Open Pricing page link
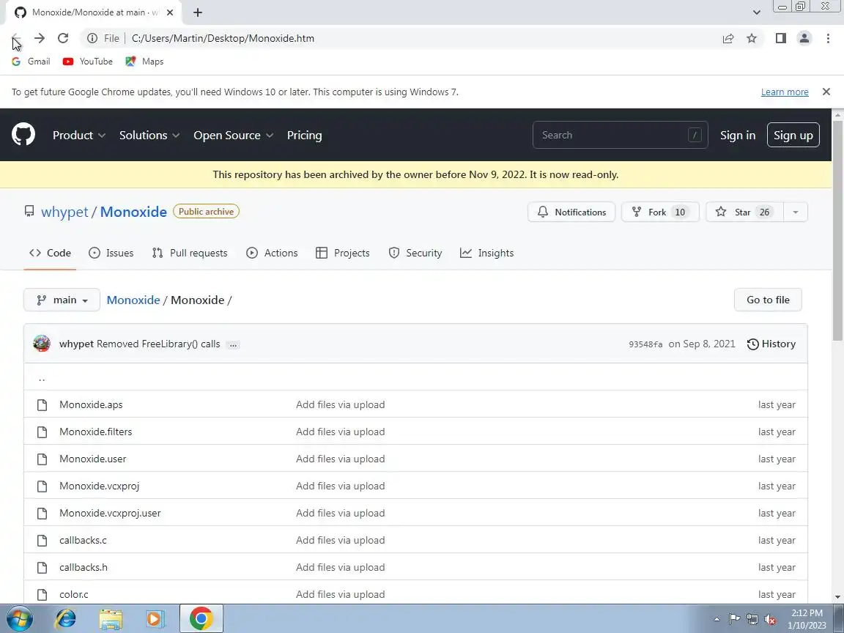 (304, 135)
